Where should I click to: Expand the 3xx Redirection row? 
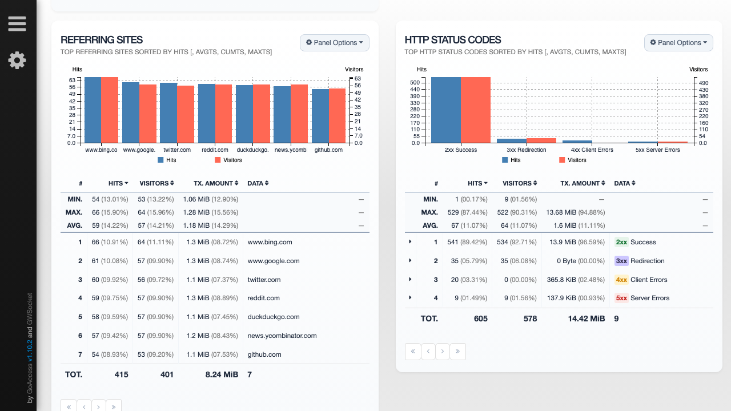click(410, 260)
